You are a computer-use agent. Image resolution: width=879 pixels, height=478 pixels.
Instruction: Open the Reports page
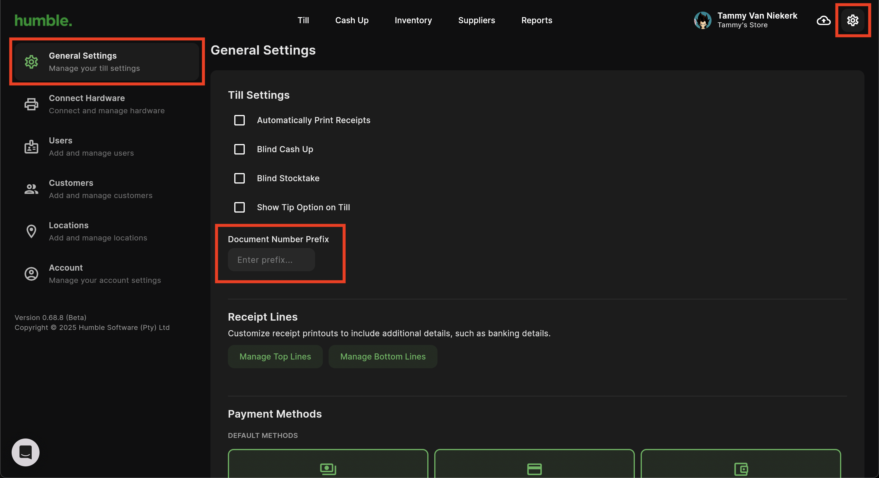point(537,20)
